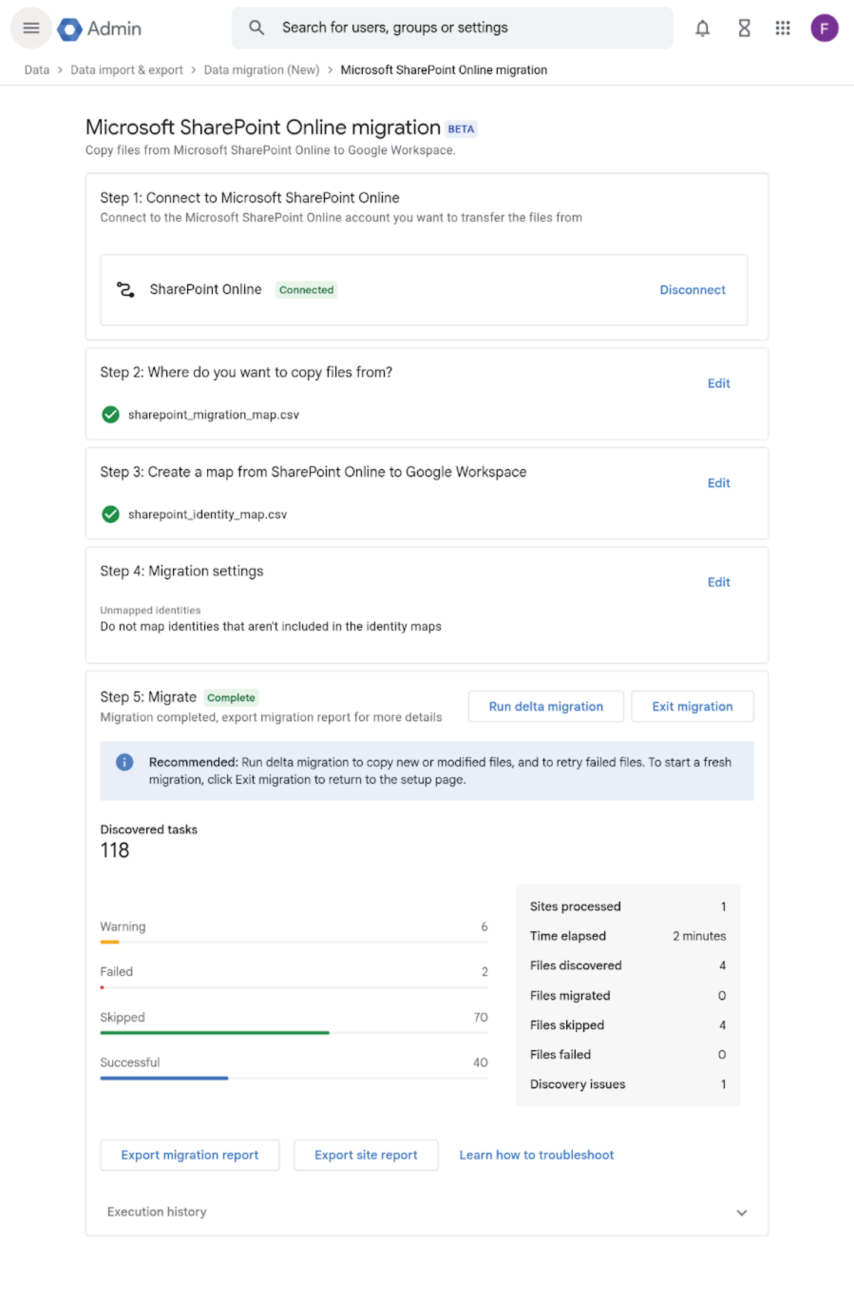Click Successful count 40
854x1295 pixels.
pyautogui.click(x=480, y=1063)
